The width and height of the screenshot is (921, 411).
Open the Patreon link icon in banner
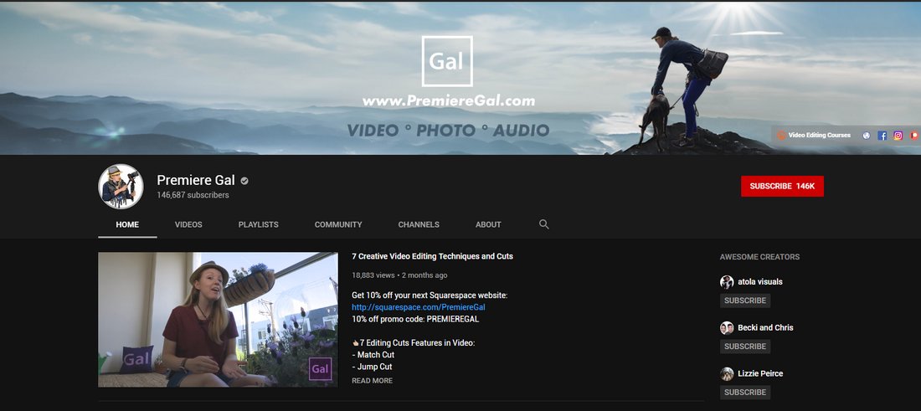914,136
